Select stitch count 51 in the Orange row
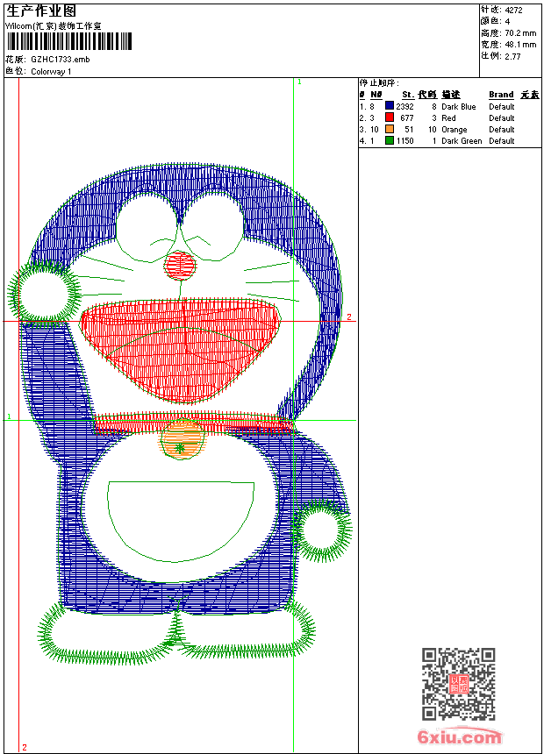 tap(409, 130)
